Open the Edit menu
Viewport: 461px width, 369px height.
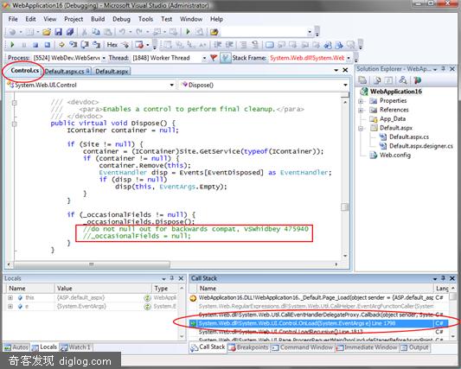[30, 19]
